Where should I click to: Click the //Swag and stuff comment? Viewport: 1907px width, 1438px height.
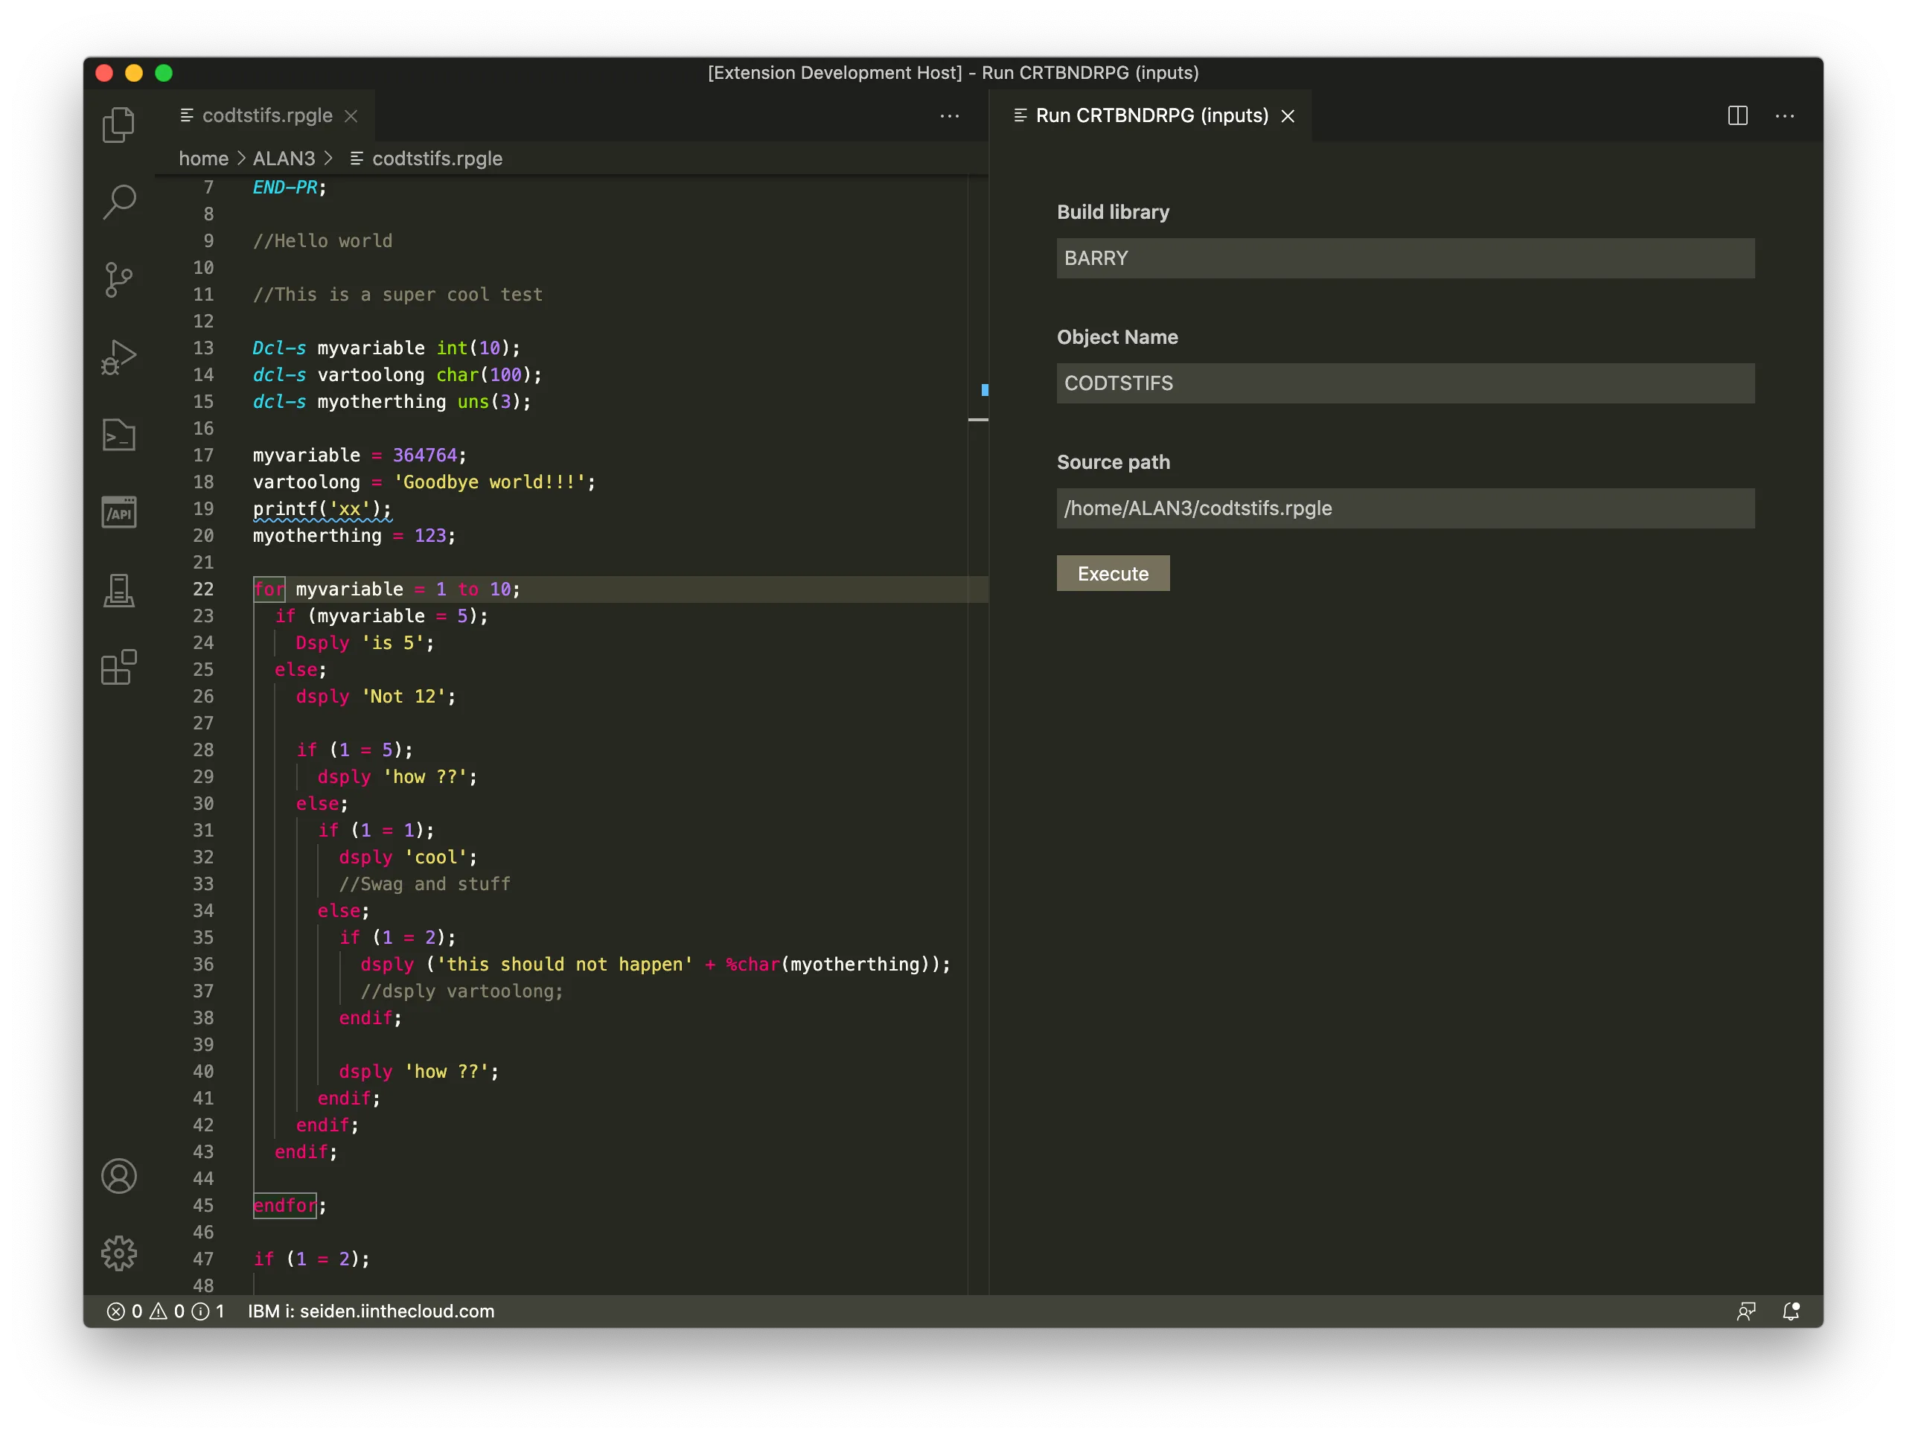tap(424, 884)
